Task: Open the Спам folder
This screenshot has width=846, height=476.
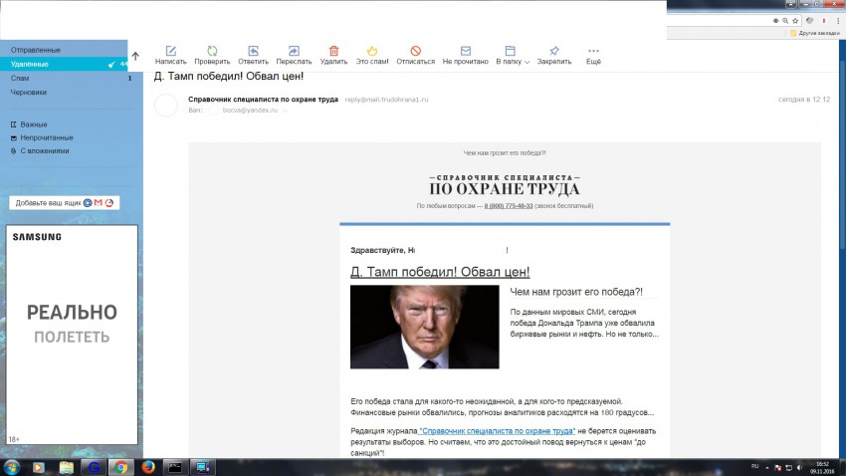Action: pyautogui.click(x=20, y=78)
